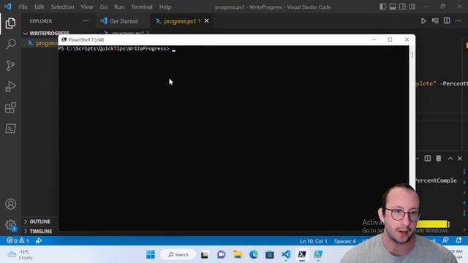468x263 pixels.
Task: Toggle primary sidebar layout icon
Action: 383,7
